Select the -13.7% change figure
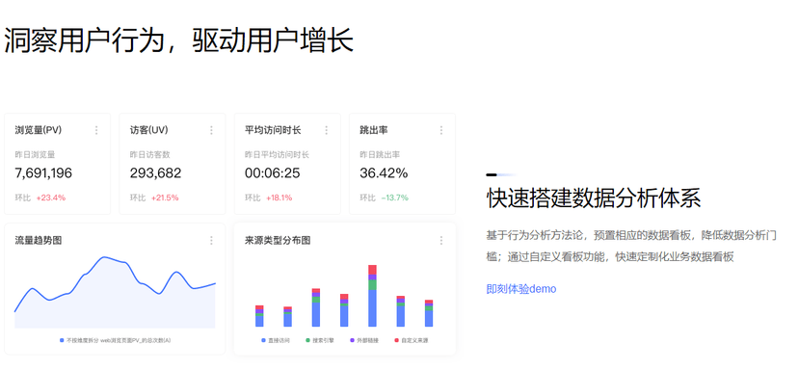Viewport: 798px width, 370px height. tap(395, 198)
